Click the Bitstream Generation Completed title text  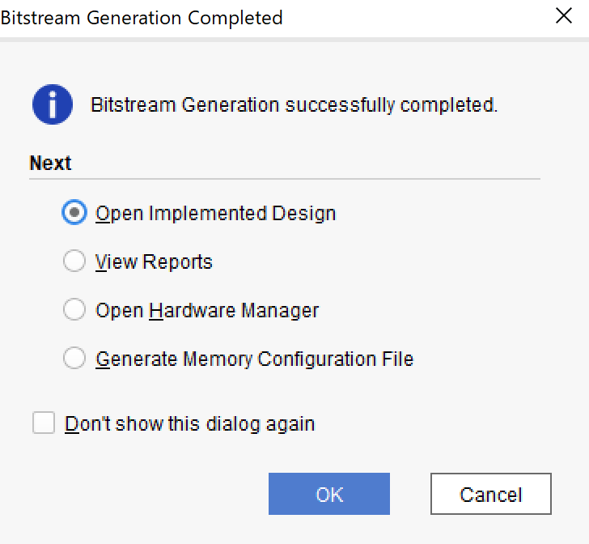[x=142, y=18]
